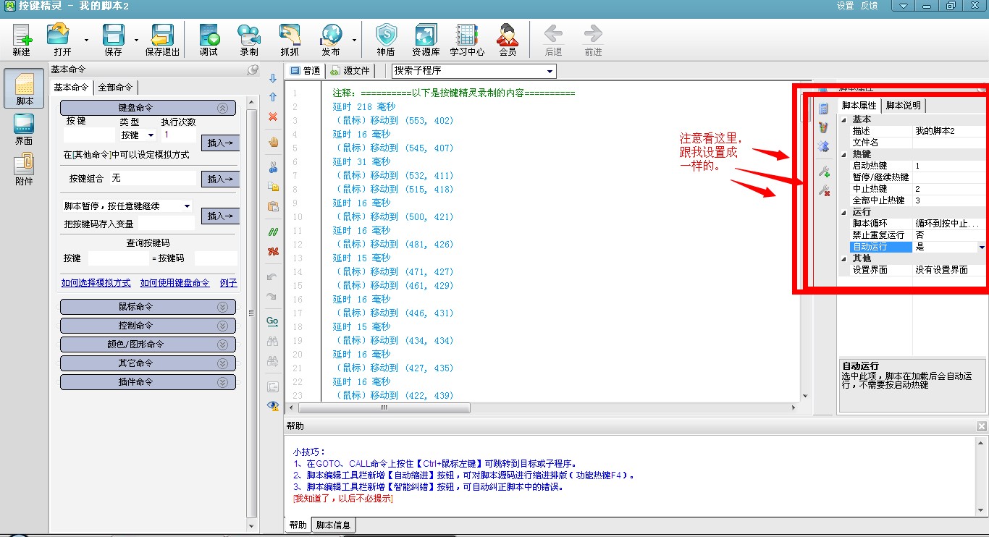The height and width of the screenshot is (537, 989).
Task: Open the 类型 按键 dropdown
Action: (x=151, y=135)
